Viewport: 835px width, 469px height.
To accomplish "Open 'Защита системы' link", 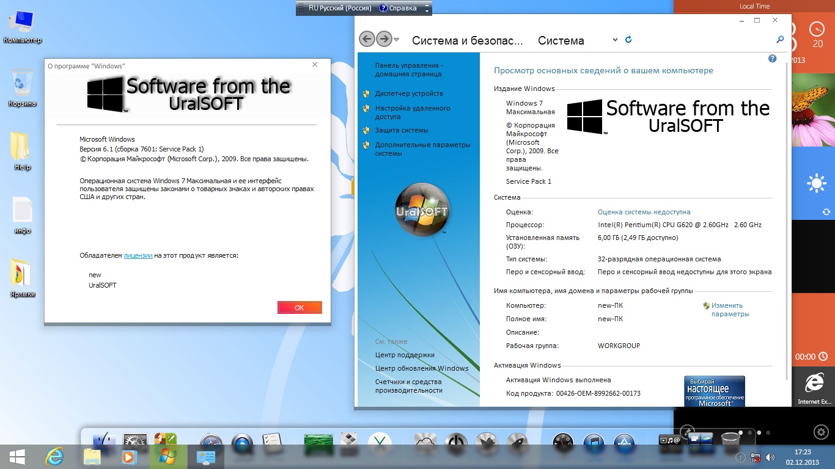I will tap(402, 130).
